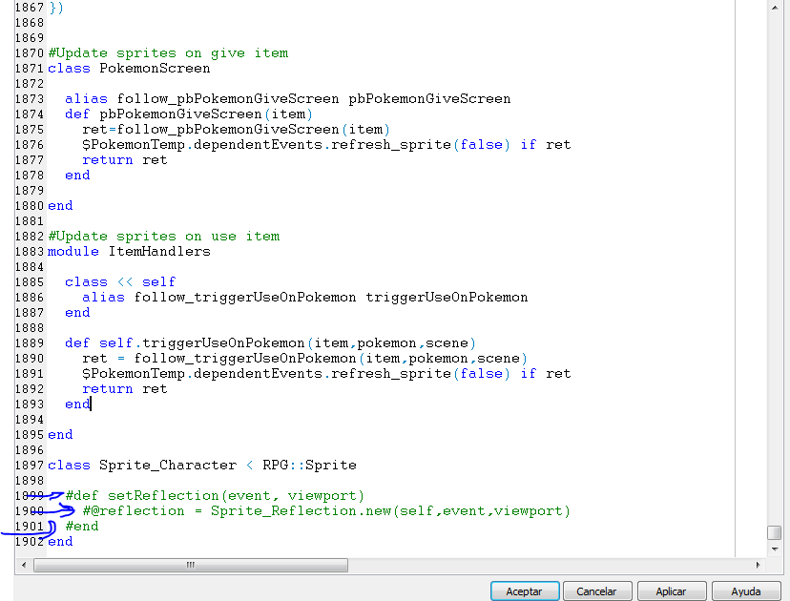The height and width of the screenshot is (601, 790).
Task: Click the vertical scrollbar up arrow
Action: [x=775, y=7]
